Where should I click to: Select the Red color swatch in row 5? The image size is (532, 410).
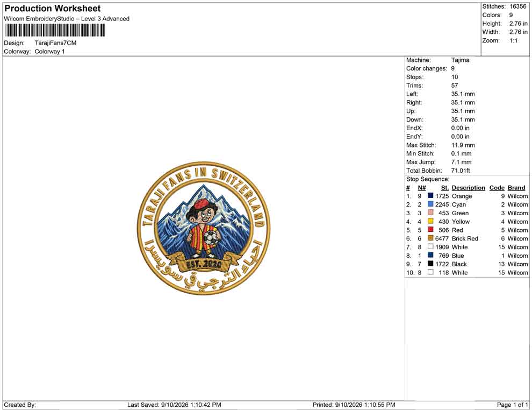point(430,230)
